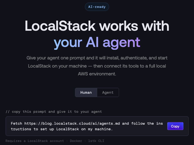Select the prompt text starting 'Fetch https://blog.localstack.cloud'
The width and height of the screenshot is (194, 145).
pyautogui.click(x=87, y=126)
